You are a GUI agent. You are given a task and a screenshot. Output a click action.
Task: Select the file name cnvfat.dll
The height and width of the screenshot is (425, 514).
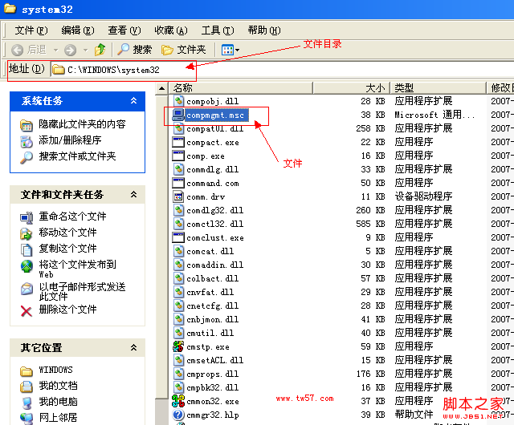click(210, 292)
